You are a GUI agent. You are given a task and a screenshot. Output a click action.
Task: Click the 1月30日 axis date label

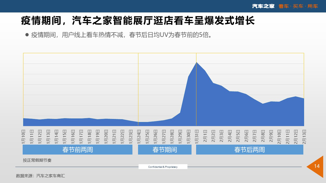pos(188,137)
